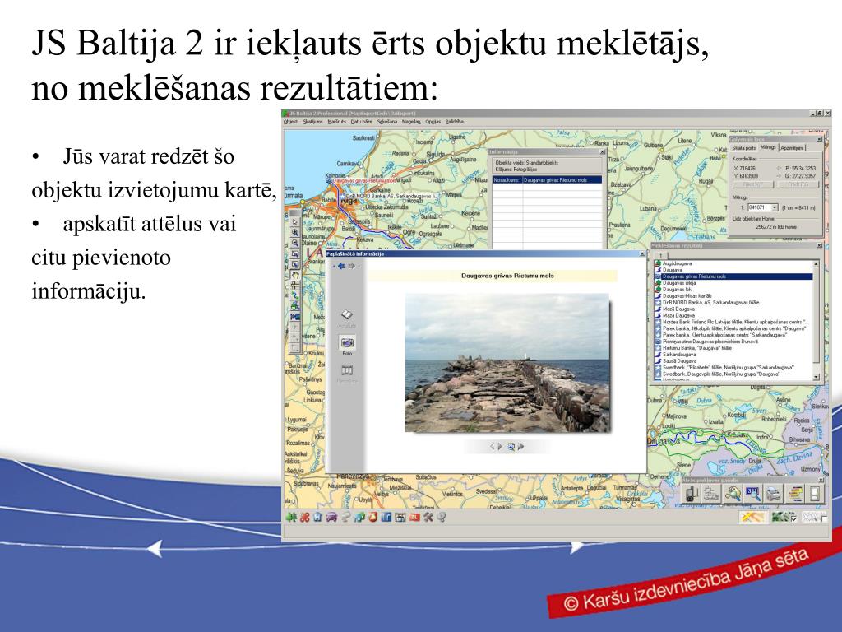Click the search magnifier icon in quick panel
This screenshot has height=632, width=842.
click(x=733, y=494)
